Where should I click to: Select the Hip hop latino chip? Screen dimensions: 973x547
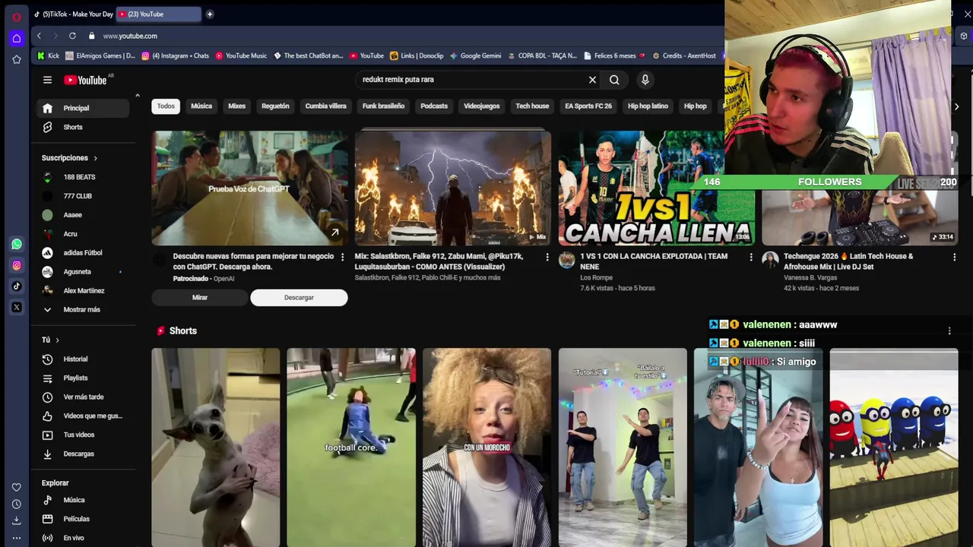648,106
